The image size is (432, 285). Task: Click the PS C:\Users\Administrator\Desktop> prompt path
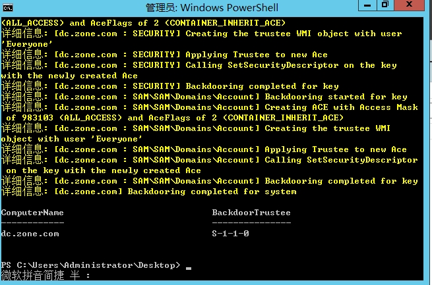coord(90,265)
